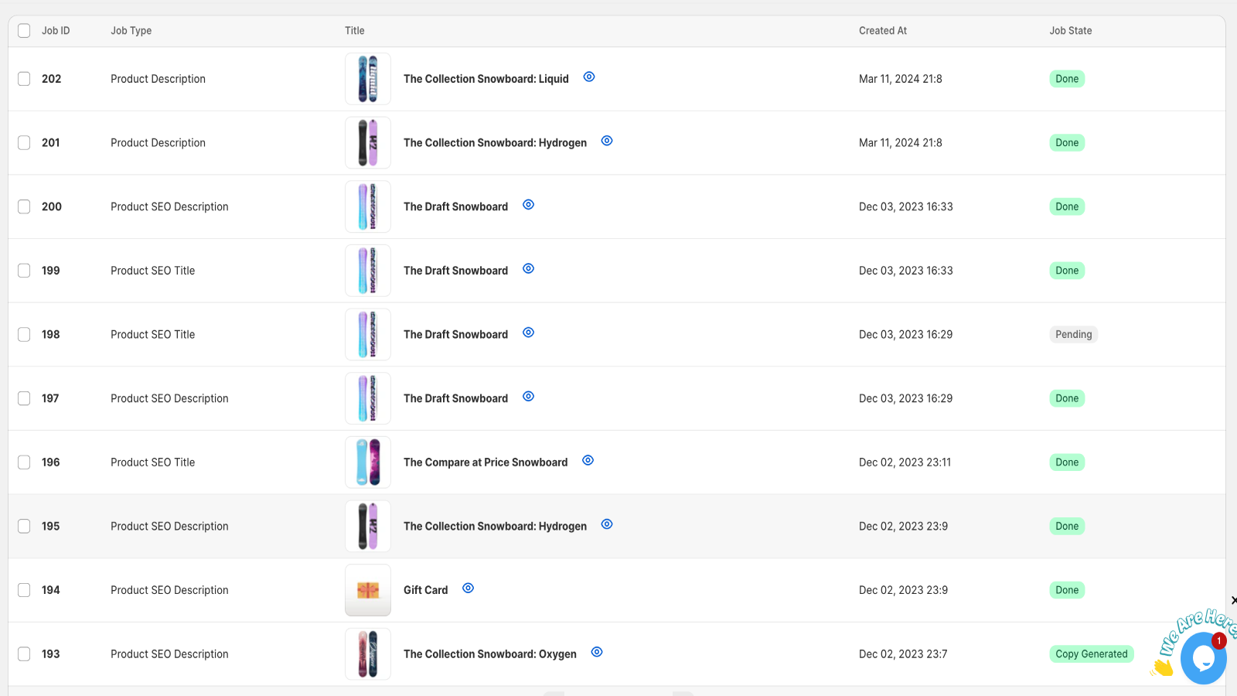Sort by Created At column header
The height and width of the screenshot is (696, 1237).
point(883,31)
